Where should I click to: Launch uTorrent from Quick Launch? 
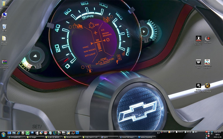click(x=27, y=133)
